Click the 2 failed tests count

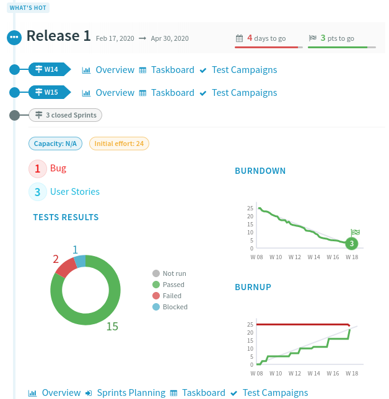pos(56,259)
